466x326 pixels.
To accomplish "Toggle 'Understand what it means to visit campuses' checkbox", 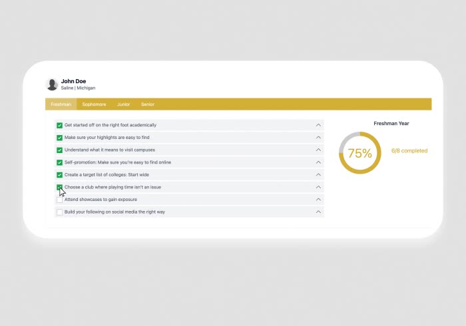I will pyautogui.click(x=59, y=150).
